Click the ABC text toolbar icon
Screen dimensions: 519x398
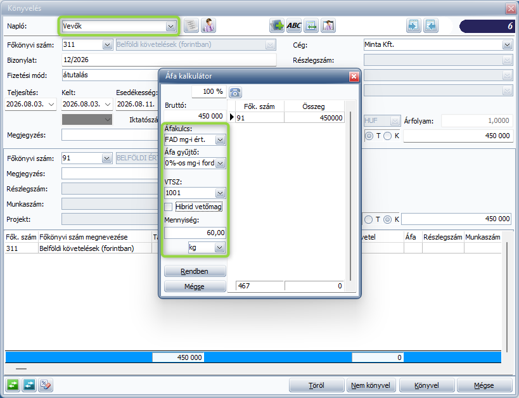[x=294, y=25]
